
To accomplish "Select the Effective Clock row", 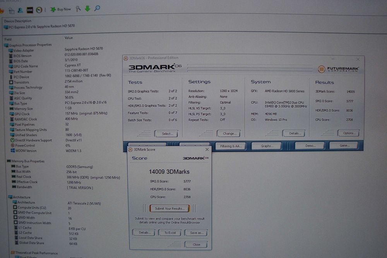I will 47,182.
